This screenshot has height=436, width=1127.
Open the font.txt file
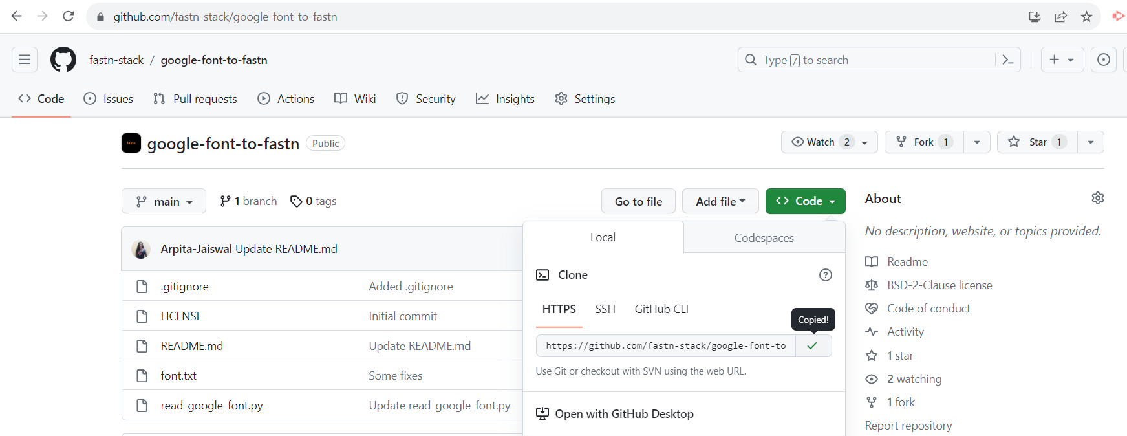178,376
